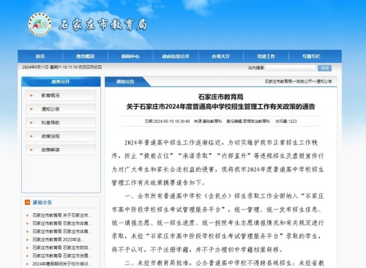The image size is (366, 268).
Task: Select 专题专栏 in the navigation bar
Action: pyautogui.click(x=311, y=56)
